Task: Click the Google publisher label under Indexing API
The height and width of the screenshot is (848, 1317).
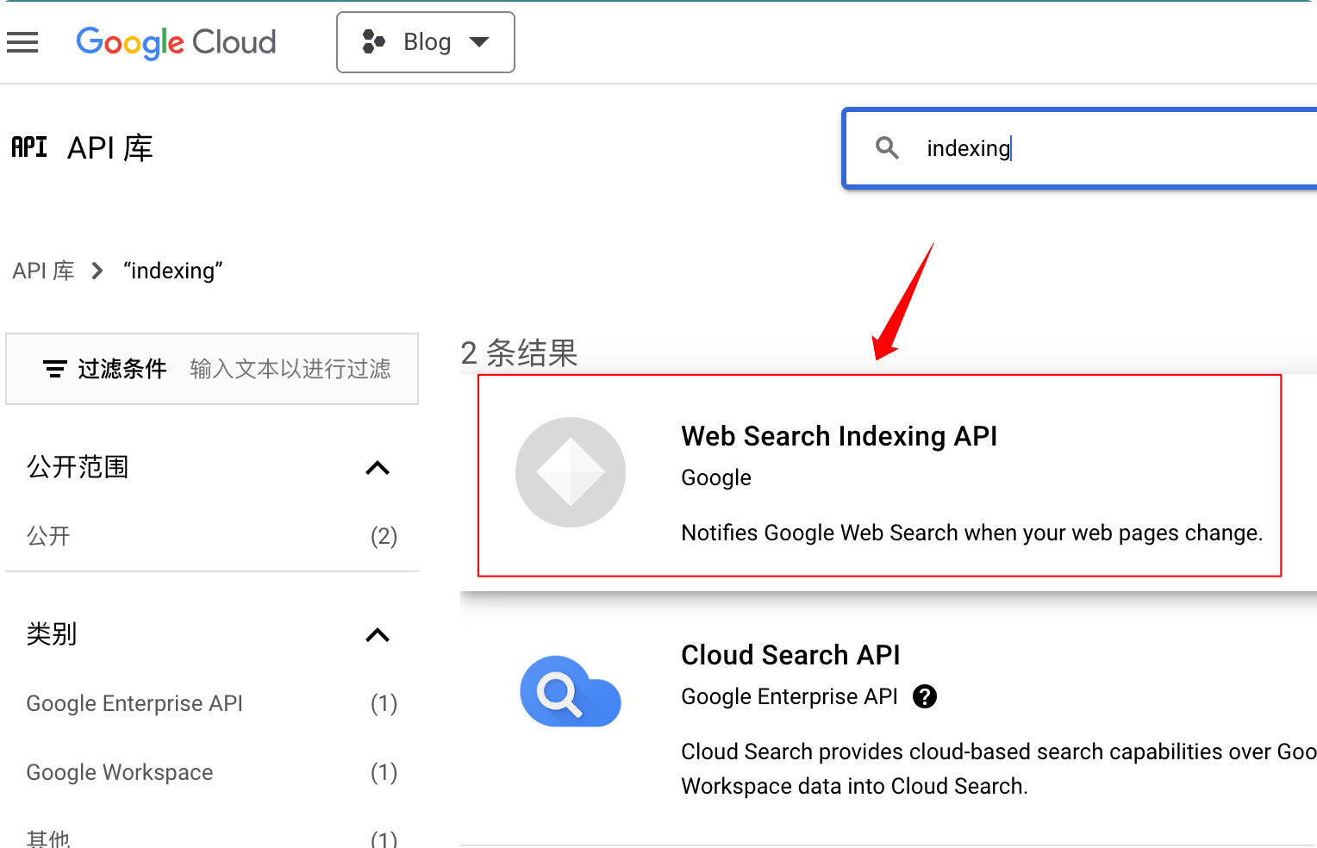Action: coord(716,477)
